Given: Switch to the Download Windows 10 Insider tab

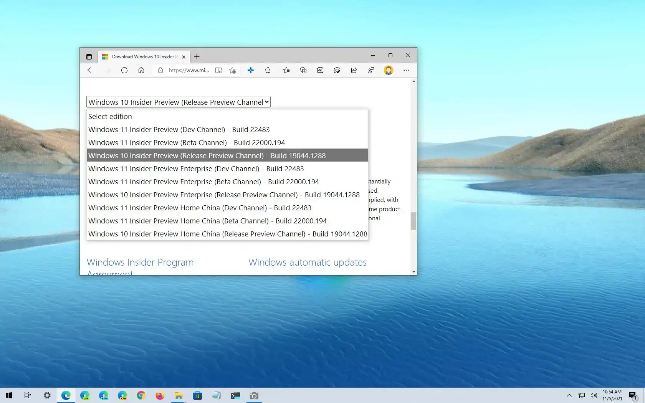Looking at the screenshot, I should (144, 57).
